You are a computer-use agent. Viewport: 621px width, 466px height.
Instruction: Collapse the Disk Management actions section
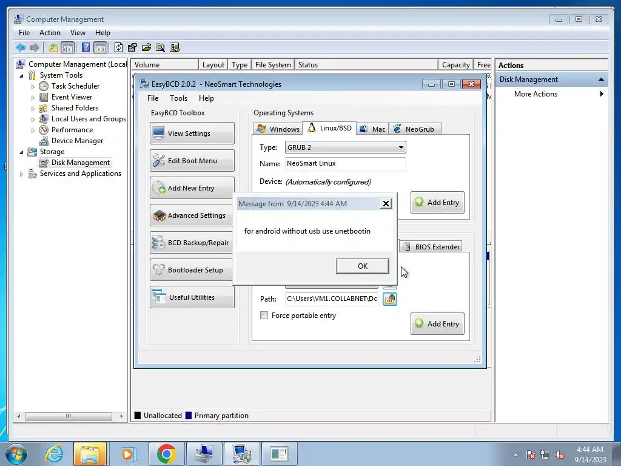[x=601, y=79]
